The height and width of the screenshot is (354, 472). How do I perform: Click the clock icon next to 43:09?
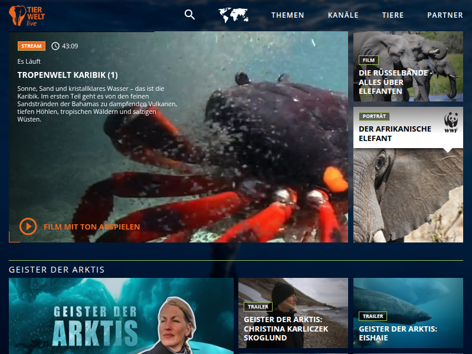(x=55, y=46)
